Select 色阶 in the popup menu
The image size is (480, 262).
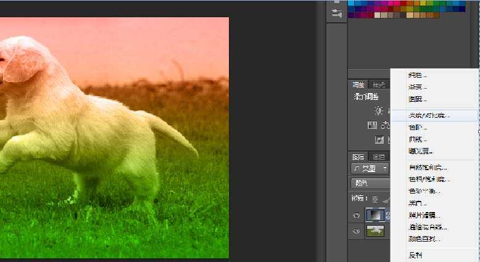[x=418, y=128]
